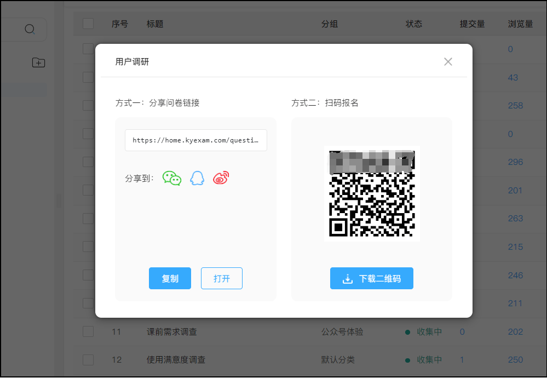
Task: Share the survey to QQ
Action: pos(197,179)
